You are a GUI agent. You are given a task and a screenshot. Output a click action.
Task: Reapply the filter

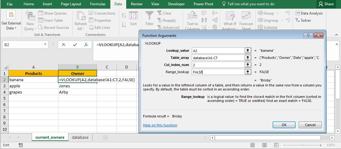167,20
